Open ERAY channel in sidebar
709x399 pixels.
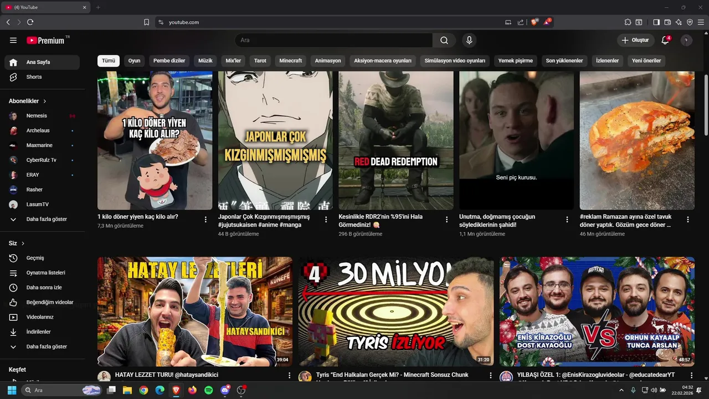click(42, 175)
